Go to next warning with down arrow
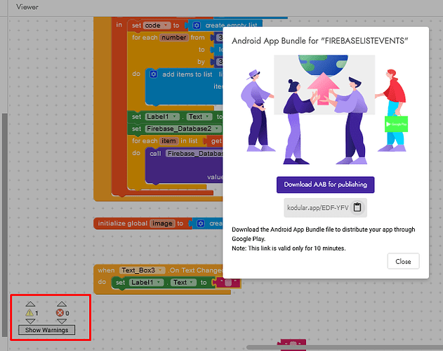 tap(30, 321)
